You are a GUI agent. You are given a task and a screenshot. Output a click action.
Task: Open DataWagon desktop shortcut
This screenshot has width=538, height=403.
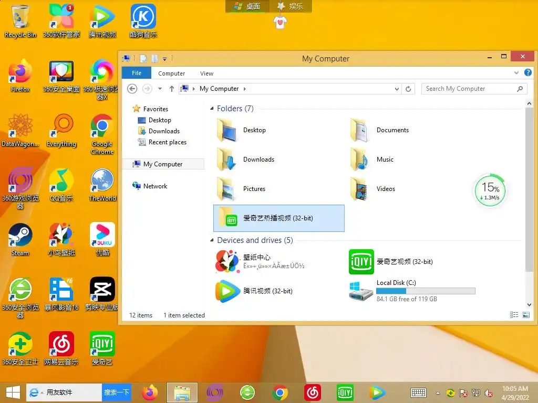click(20, 131)
